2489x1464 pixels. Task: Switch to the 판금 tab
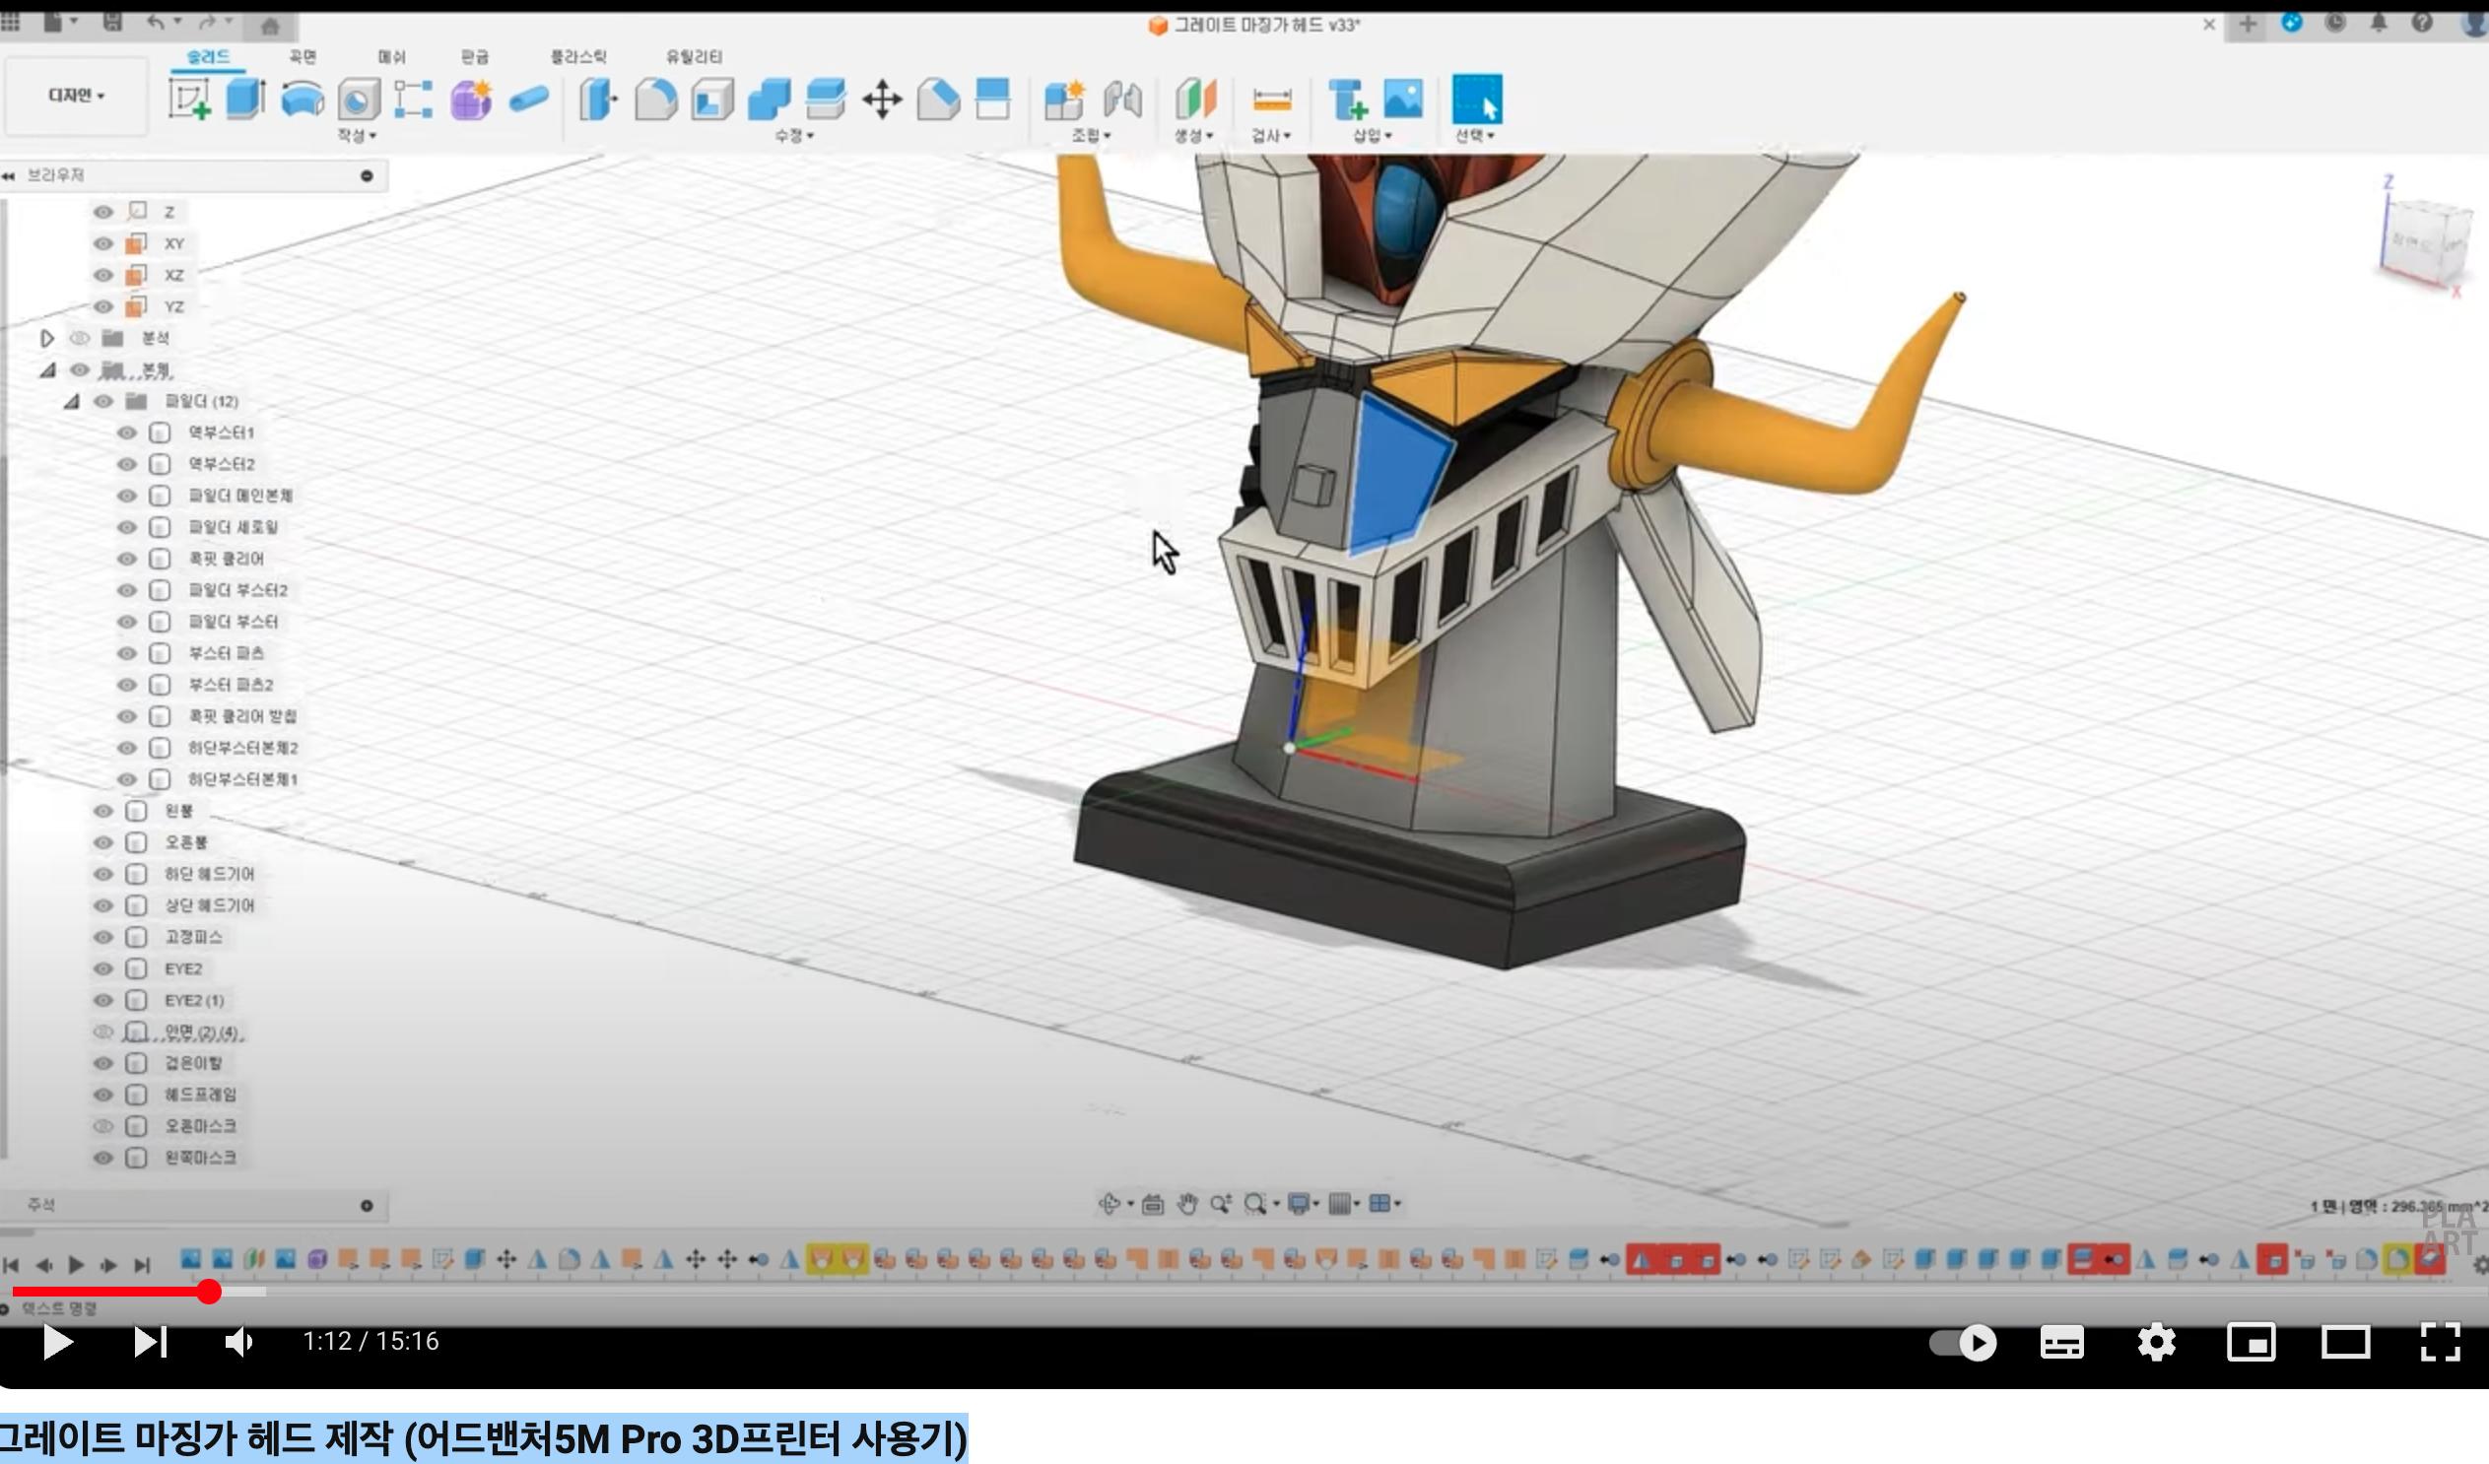tap(475, 56)
